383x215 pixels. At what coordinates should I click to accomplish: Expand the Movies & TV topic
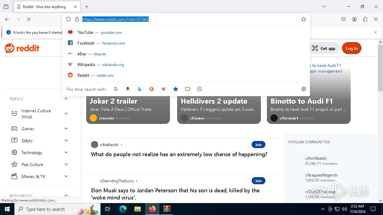[66, 176]
